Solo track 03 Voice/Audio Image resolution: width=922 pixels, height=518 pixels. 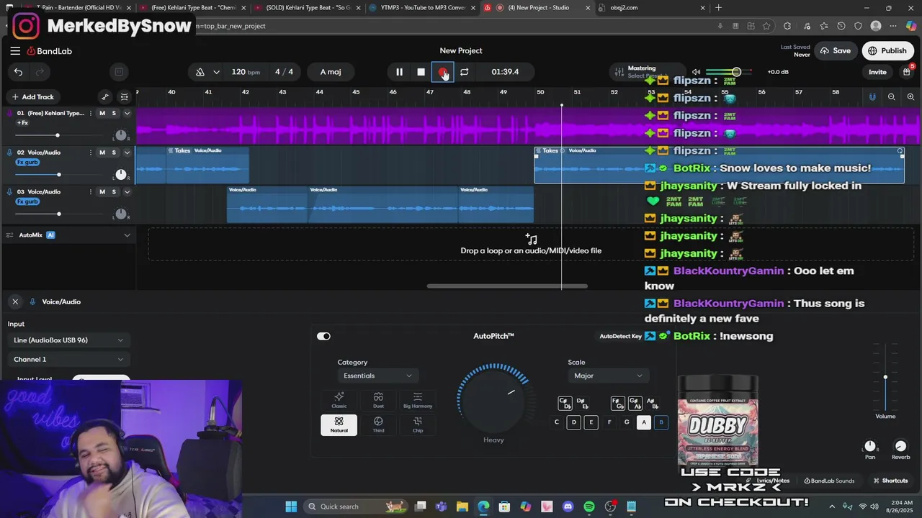click(114, 192)
